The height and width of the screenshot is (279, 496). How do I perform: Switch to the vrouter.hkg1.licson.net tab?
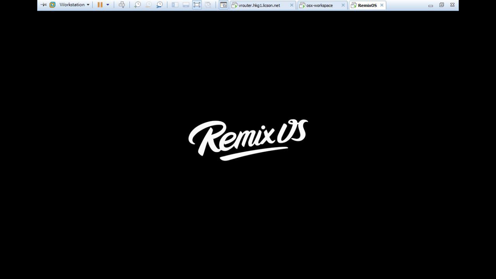click(259, 5)
